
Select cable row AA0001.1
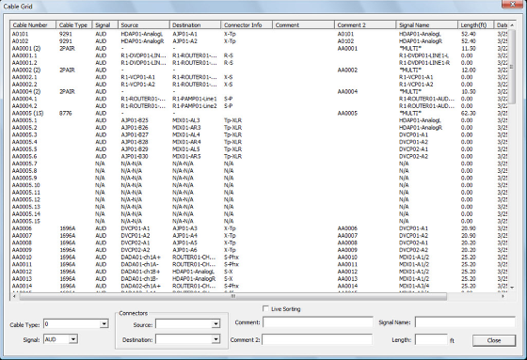258,55
